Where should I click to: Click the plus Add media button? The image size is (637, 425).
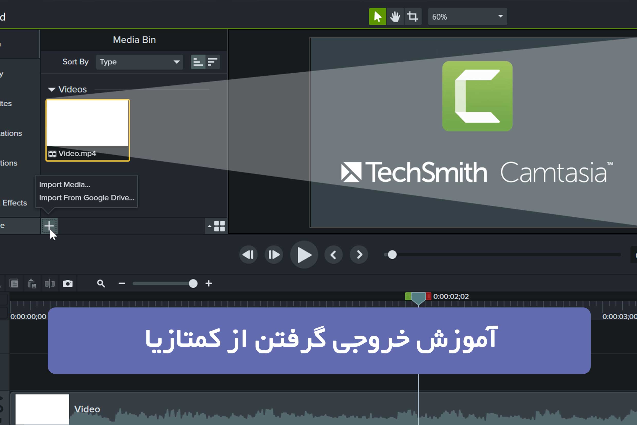tap(49, 226)
